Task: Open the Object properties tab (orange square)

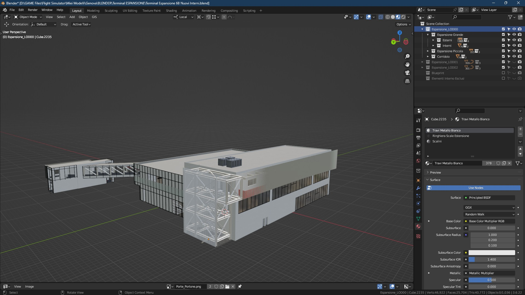Action: coord(418,180)
